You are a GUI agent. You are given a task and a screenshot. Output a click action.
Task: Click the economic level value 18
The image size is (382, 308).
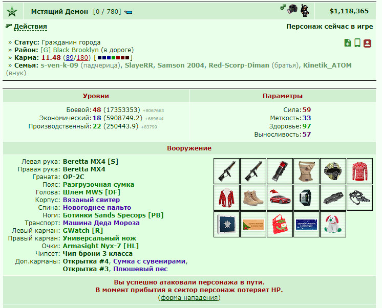(x=97, y=118)
